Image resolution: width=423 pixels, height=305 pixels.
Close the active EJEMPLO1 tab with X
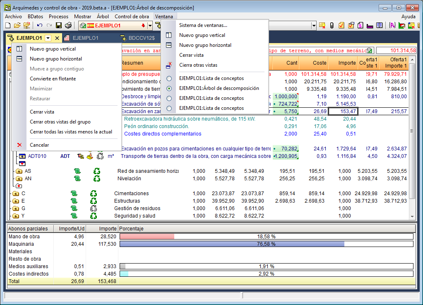point(57,38)
